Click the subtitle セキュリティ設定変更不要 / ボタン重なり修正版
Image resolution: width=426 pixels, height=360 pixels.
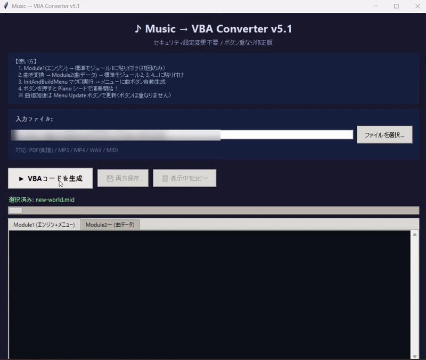tap(213, 43)
